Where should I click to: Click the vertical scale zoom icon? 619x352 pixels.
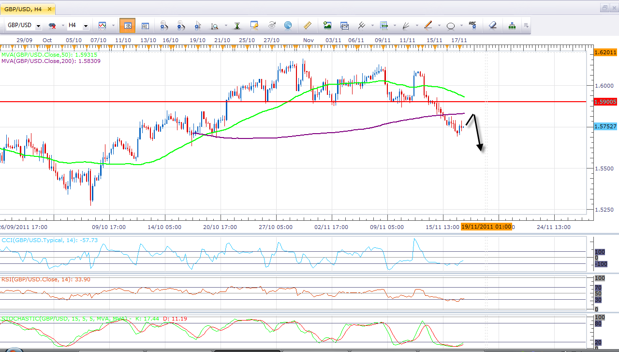click(214, 25)
